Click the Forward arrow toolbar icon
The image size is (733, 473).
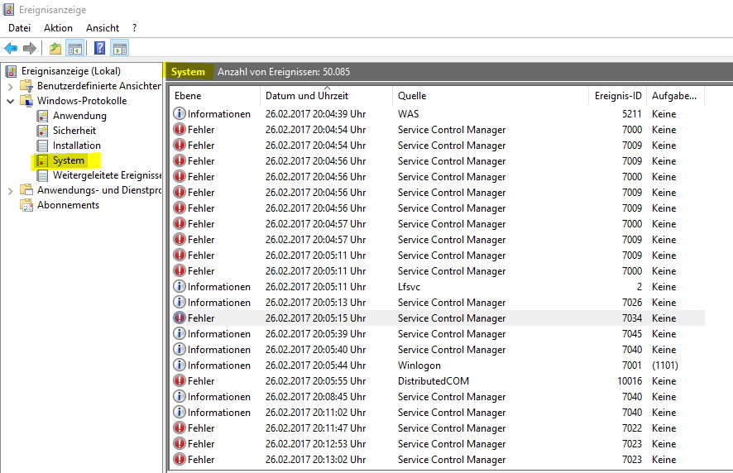tap(30, 48)
